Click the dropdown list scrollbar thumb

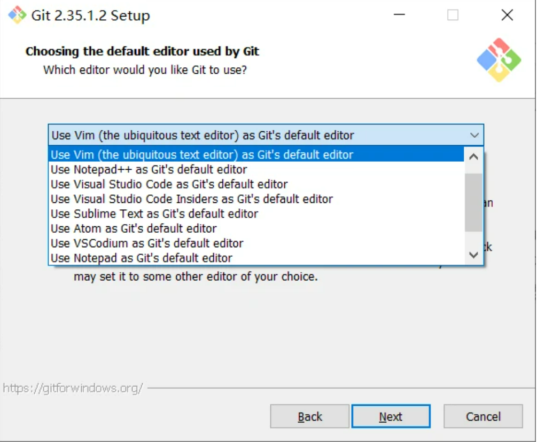[473, 202]
